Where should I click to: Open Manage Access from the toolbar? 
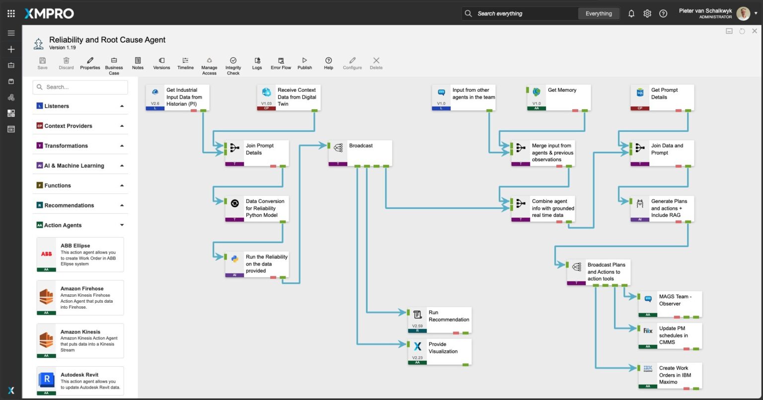tap(209, 61)
